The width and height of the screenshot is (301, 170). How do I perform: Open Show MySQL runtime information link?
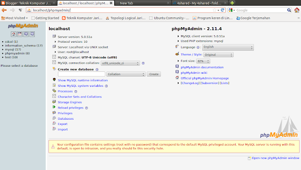click(x=83, y=80)
